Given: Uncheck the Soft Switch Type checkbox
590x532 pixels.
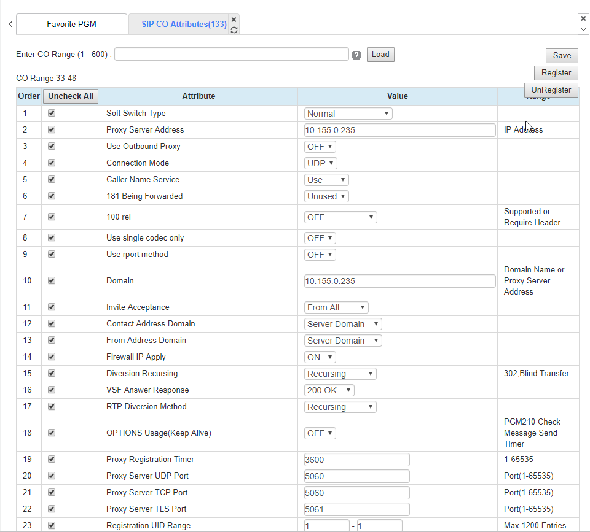Looking at the screenshot, I should (52, 114).
